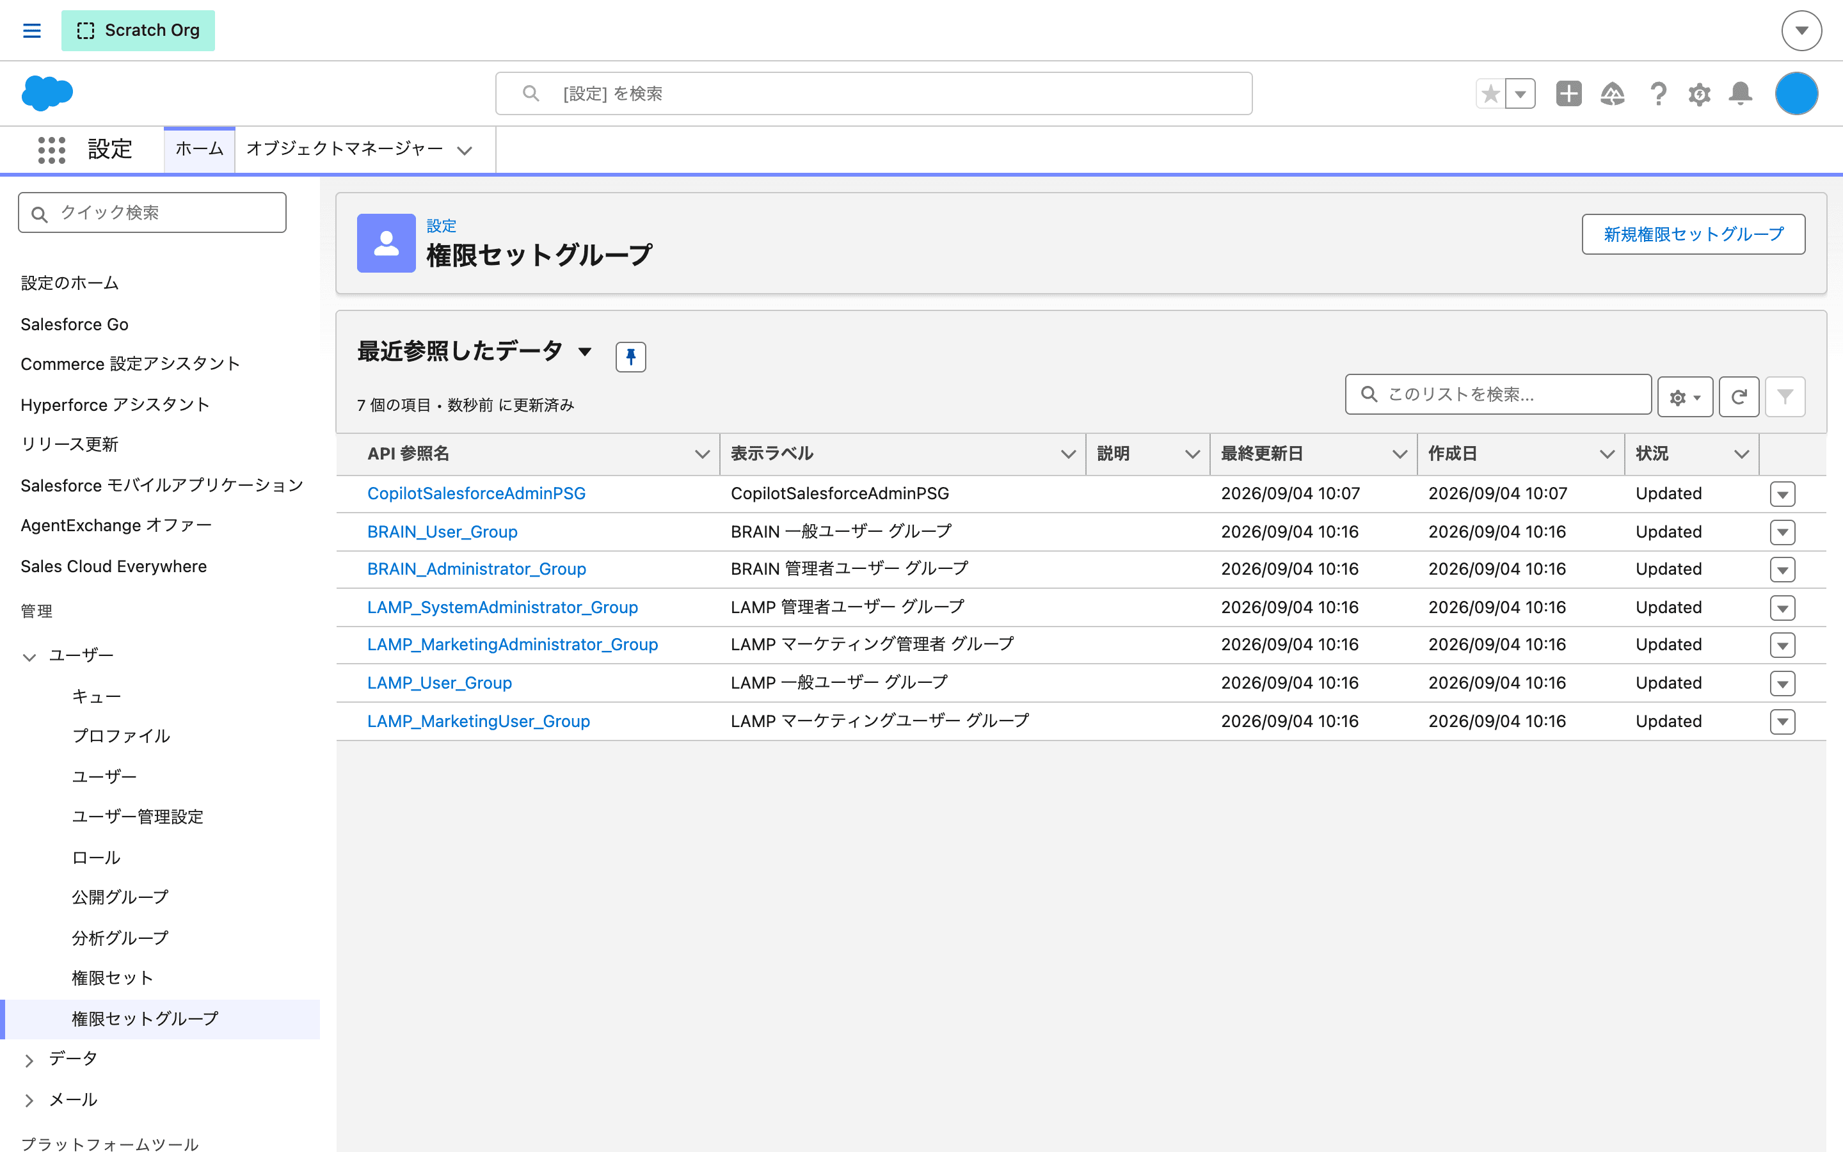
Task: Open the 状況 column menu chevron
Action: click(1741, 454)
